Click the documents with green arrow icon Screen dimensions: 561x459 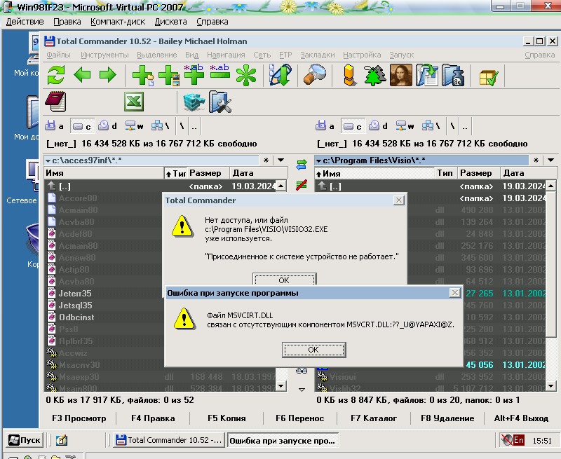426,75
